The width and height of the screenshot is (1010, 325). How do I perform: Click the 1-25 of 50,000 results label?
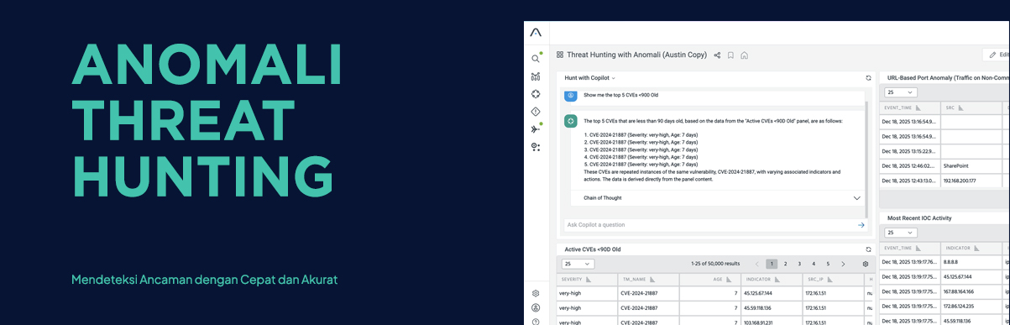pyautogui.click(x=714, y=264)
